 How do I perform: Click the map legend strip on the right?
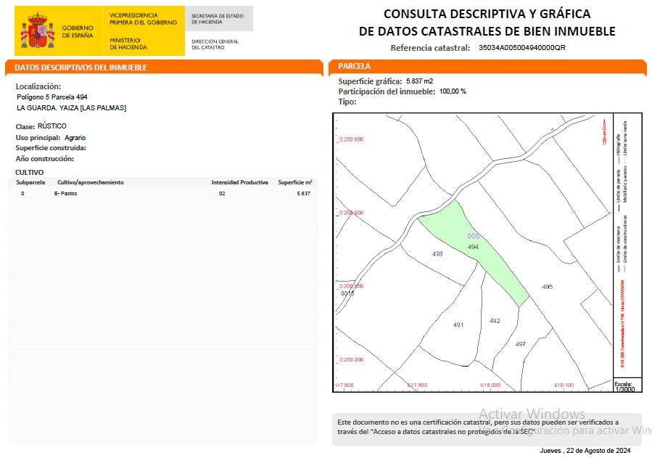[623, 247]
